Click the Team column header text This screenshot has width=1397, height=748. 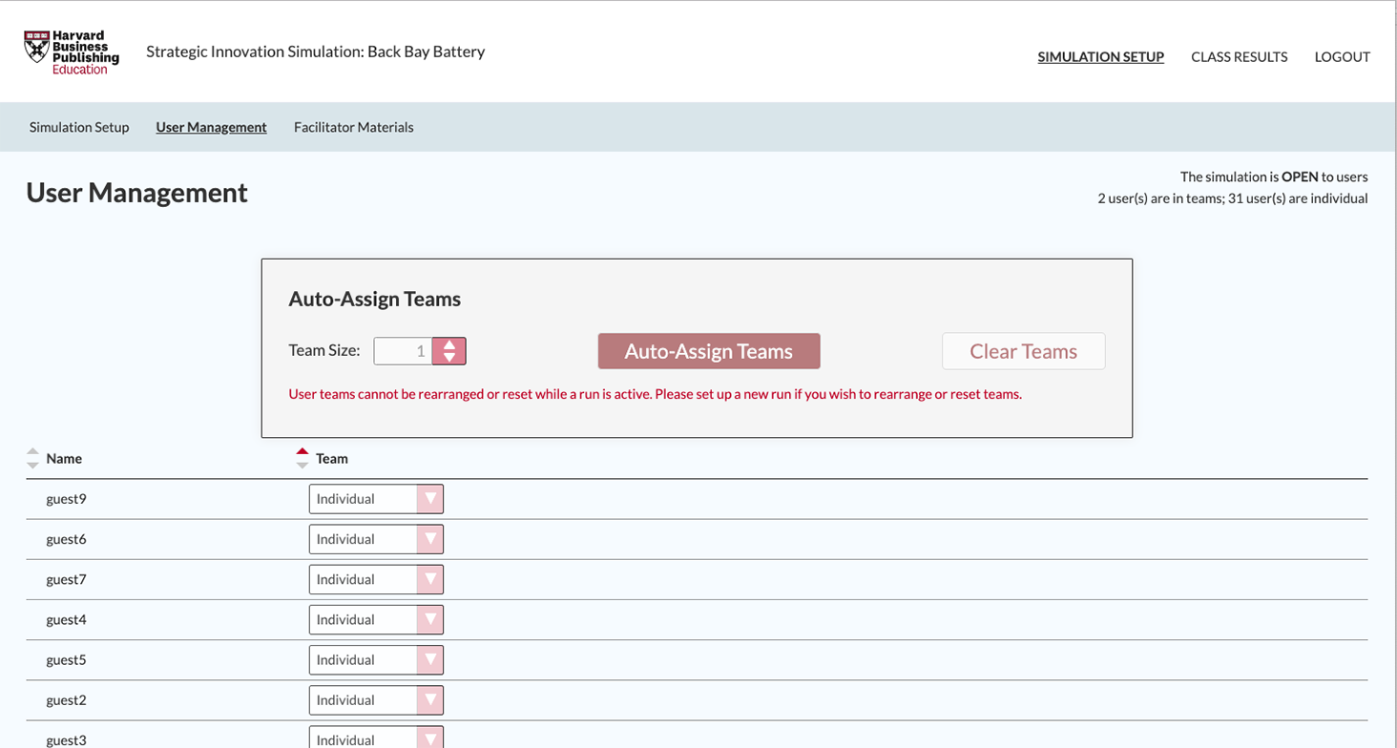pos(332,459)
